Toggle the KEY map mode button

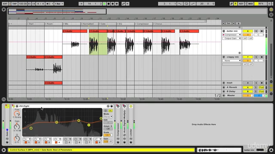coord(241,4)
